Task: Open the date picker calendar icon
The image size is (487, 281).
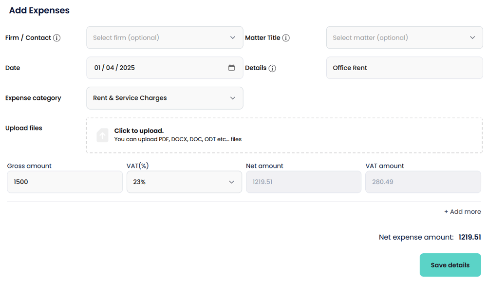Action: pyautogui.click(x=231, y=68)
